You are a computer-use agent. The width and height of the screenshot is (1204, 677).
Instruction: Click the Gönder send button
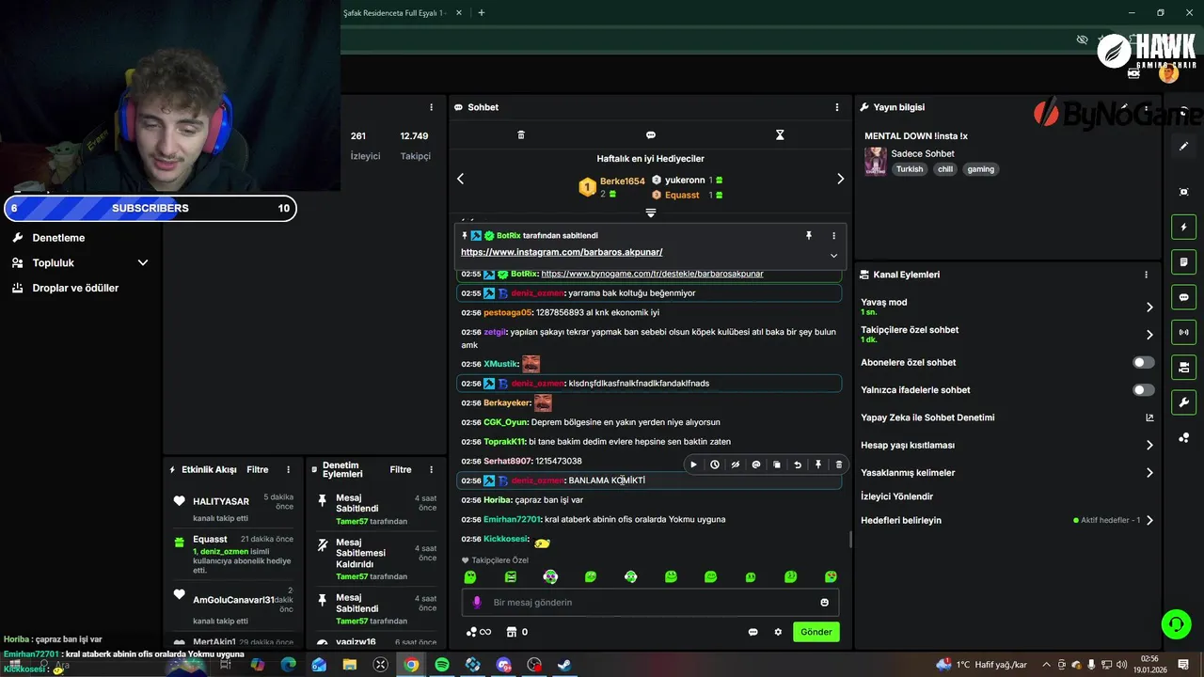(816, 632)
